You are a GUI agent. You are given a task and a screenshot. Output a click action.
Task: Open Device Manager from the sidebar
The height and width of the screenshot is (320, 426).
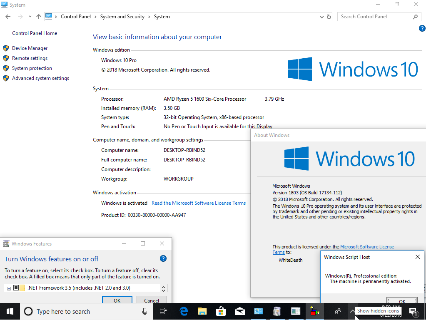[30, 48]
